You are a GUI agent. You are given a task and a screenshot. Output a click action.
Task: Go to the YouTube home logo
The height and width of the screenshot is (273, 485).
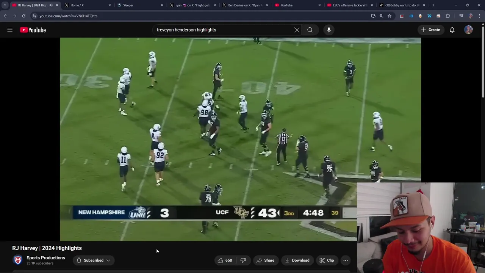(33, 30)
